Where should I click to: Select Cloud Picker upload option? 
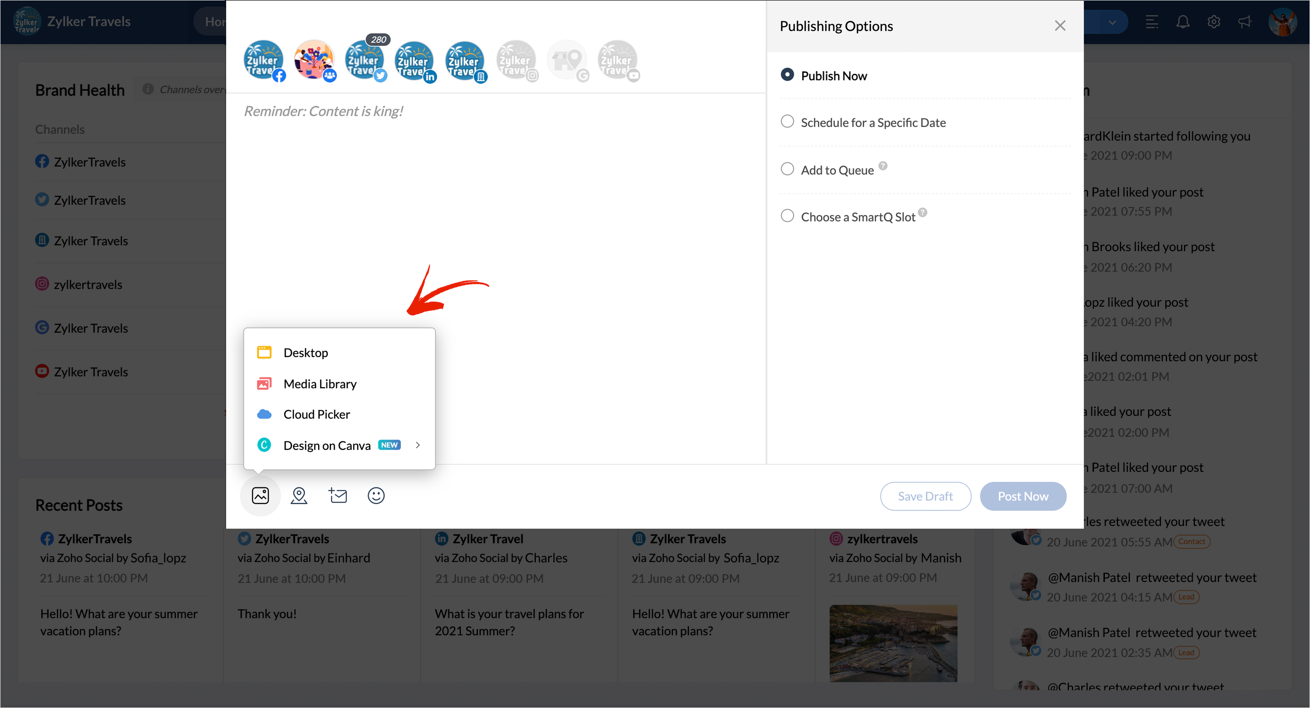316,414
